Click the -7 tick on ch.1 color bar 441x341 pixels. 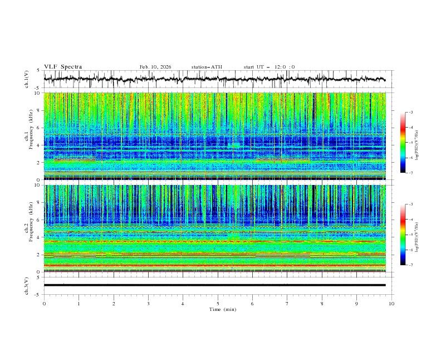410,173
